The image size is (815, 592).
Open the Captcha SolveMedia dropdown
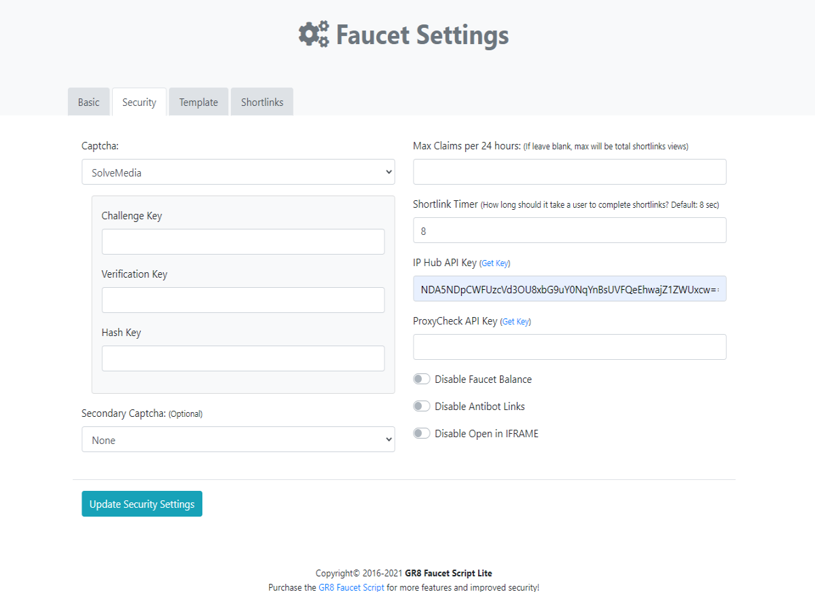pos(238,172)
